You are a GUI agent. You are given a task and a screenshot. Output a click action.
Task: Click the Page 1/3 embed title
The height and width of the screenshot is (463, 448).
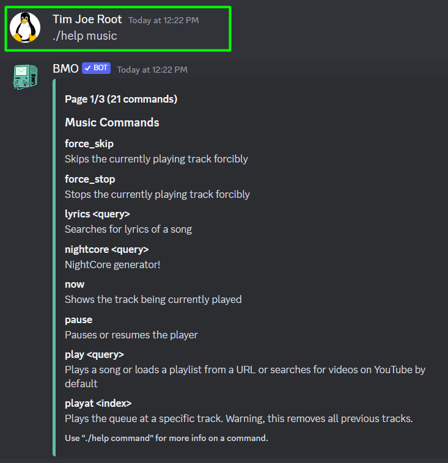coord(121,99)
